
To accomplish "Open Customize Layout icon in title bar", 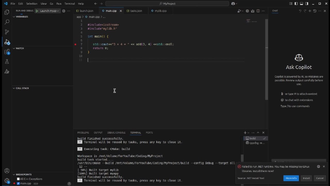I will (291, 4).
